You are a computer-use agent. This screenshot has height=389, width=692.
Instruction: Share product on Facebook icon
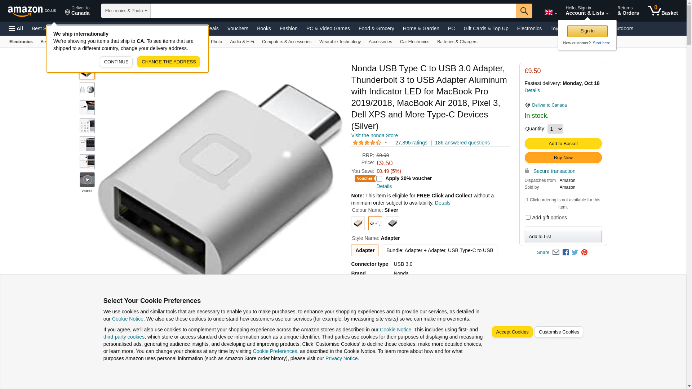565,252
